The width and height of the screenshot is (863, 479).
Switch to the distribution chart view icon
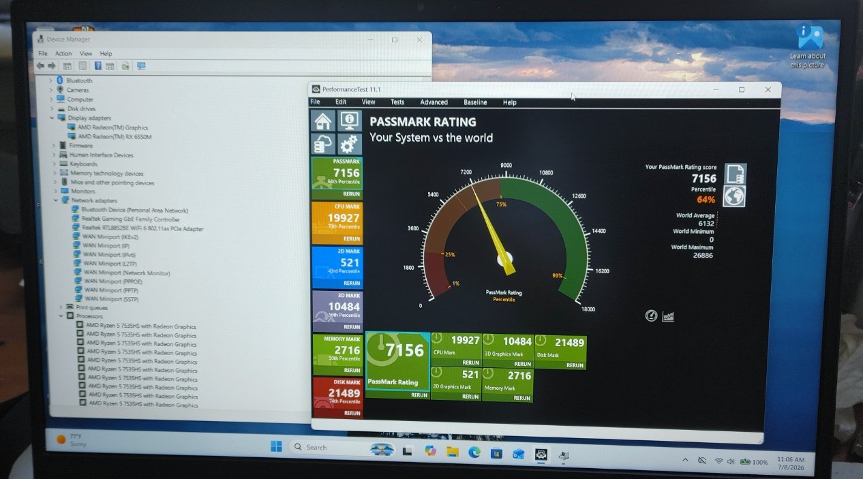coord(668,316)
